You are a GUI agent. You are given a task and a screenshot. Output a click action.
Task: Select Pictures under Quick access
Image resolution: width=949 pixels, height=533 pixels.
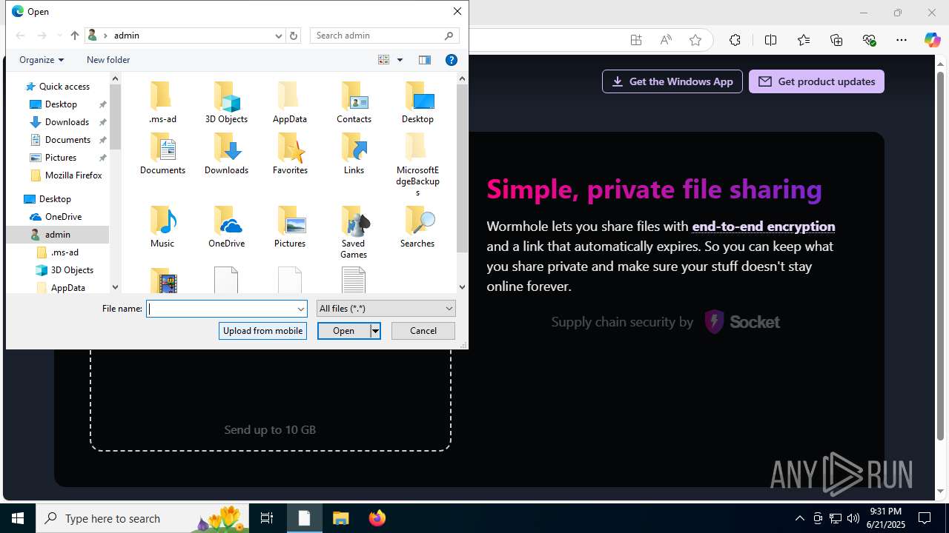[x=61, y=158]
